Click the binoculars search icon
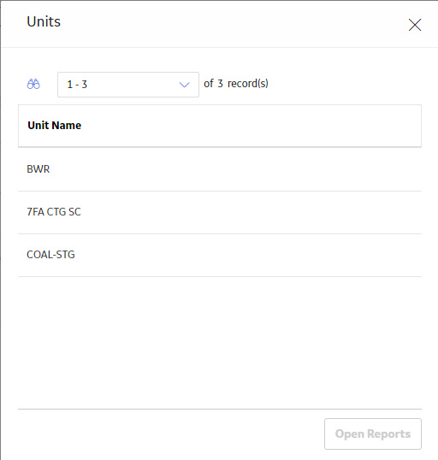The width and height of the screenshot is (438, 460). 33,84
